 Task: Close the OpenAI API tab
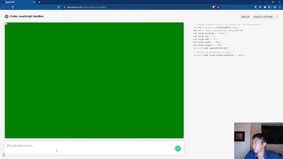[x=34, y=2]
